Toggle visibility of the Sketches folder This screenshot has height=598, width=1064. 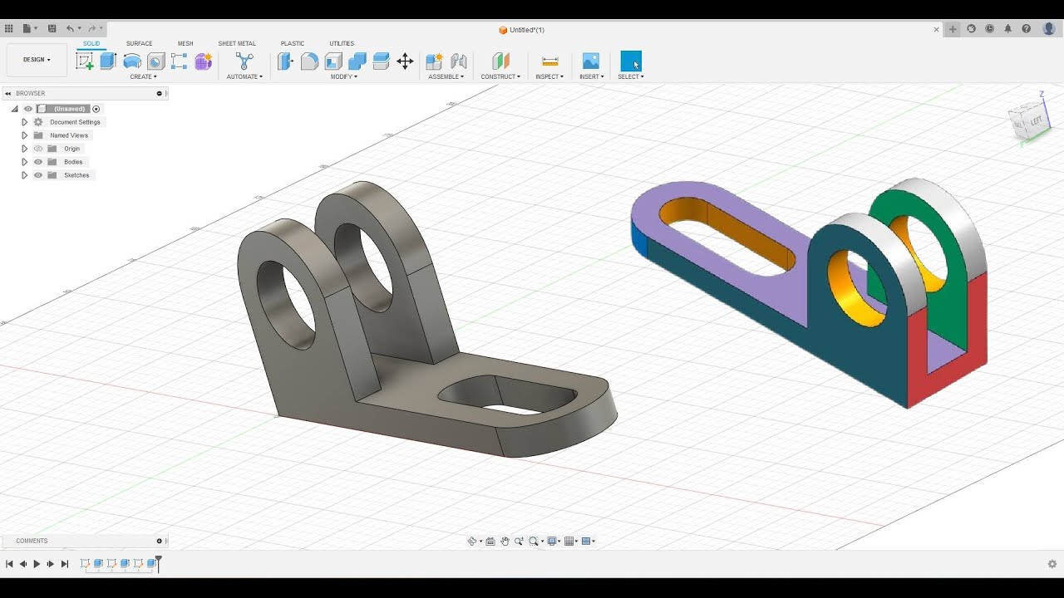coord(38,175)
